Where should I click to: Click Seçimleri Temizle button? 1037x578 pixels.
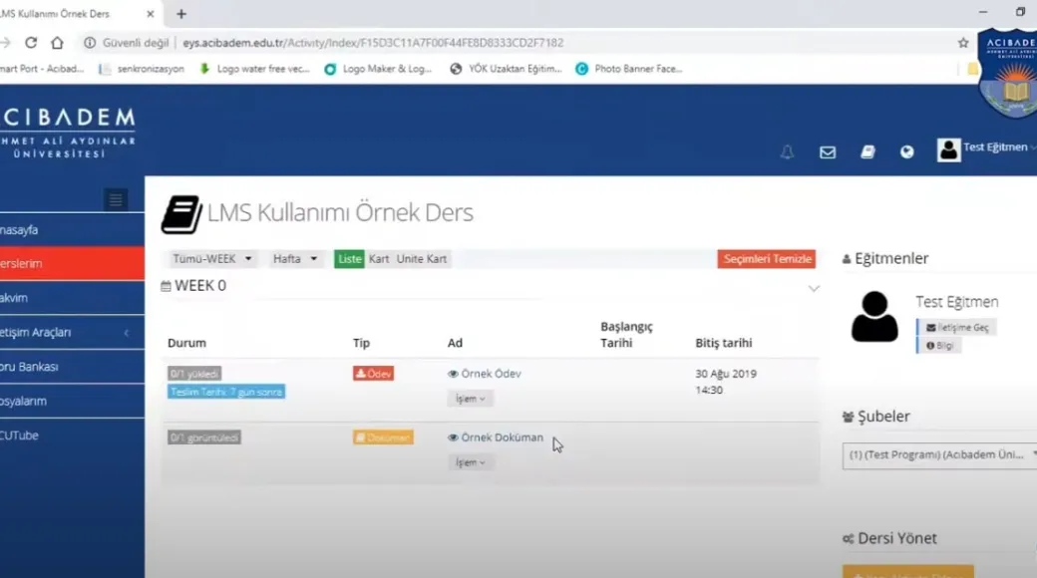(767, 258)
